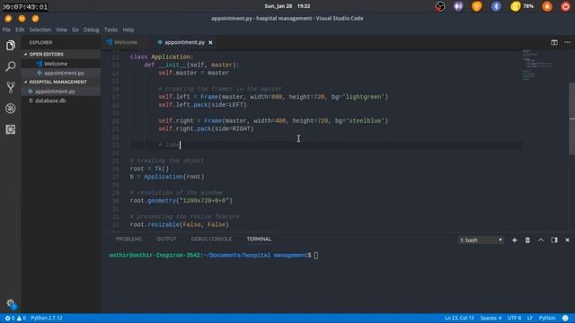Close the terminal panel
Viewport: 575px width, 323px height.
pyautogui.click(x=567, y=240)
